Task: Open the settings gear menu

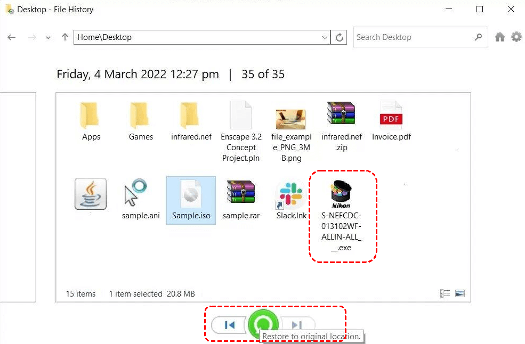Action: (x=516, y=37)
